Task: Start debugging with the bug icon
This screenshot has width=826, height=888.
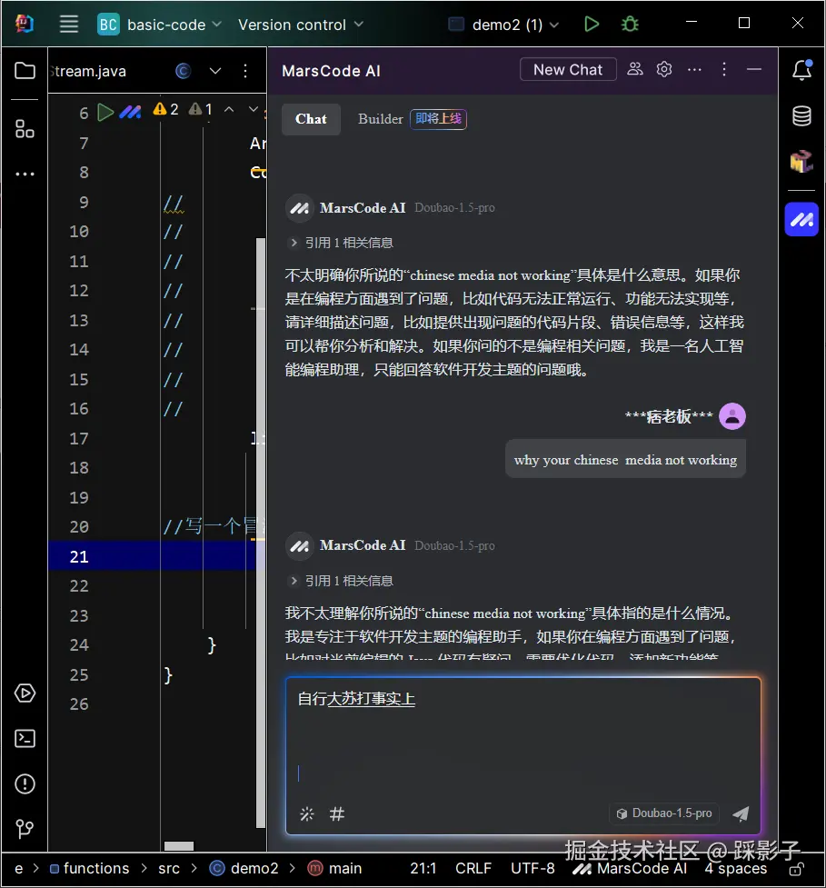Action: [630, 24]
